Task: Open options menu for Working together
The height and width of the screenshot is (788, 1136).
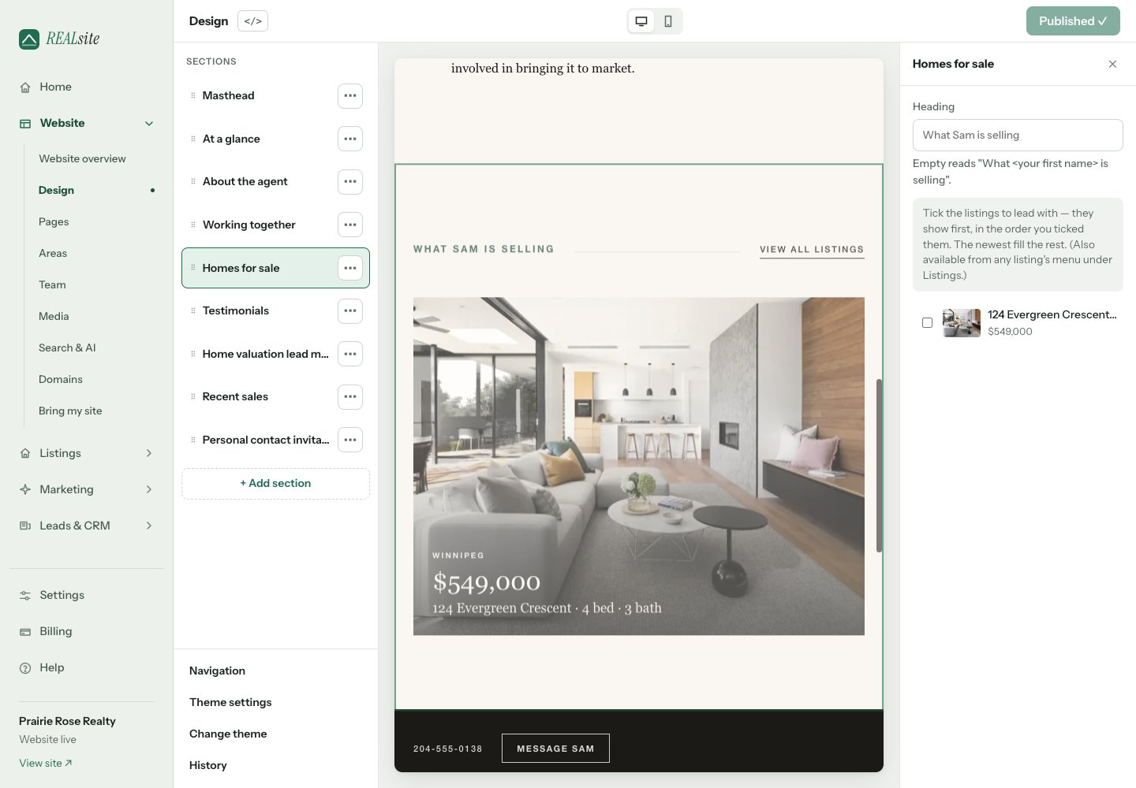Action: (350, 225)
